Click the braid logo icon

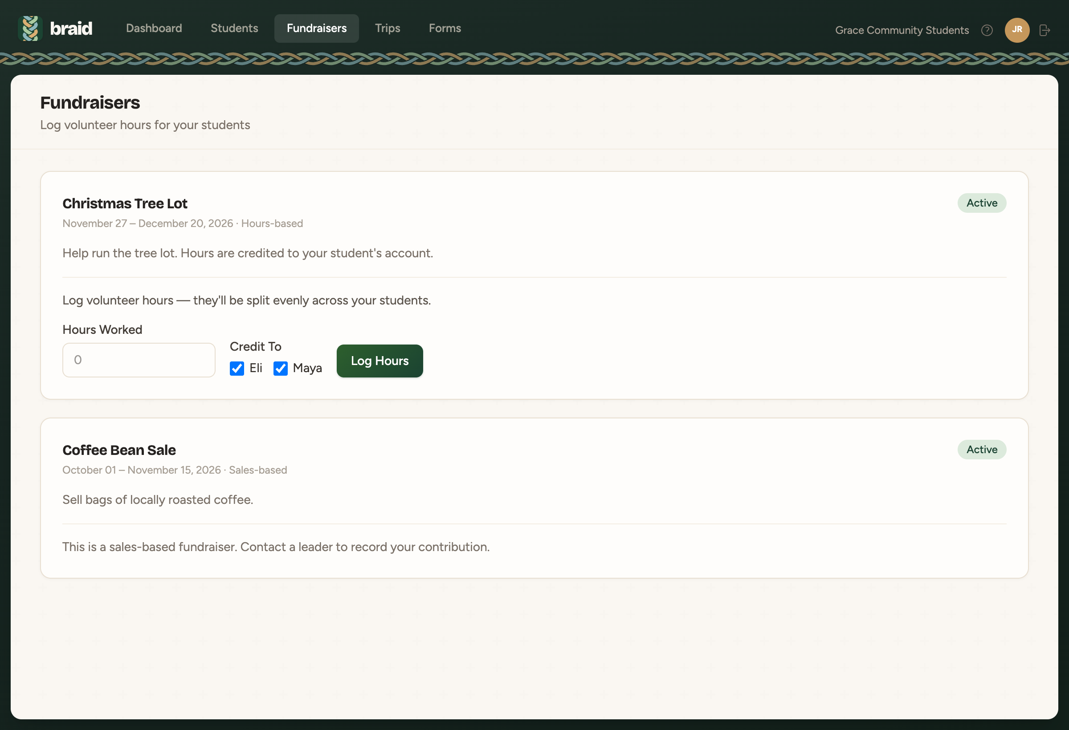point(30,28)
